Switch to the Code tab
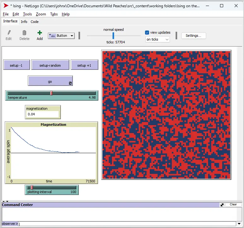Screen dimensions: 244x228 pyautogui.click(x=35, y=22)
